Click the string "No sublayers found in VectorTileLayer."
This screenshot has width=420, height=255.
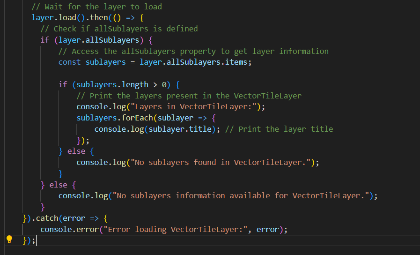(x=221, y=163)
